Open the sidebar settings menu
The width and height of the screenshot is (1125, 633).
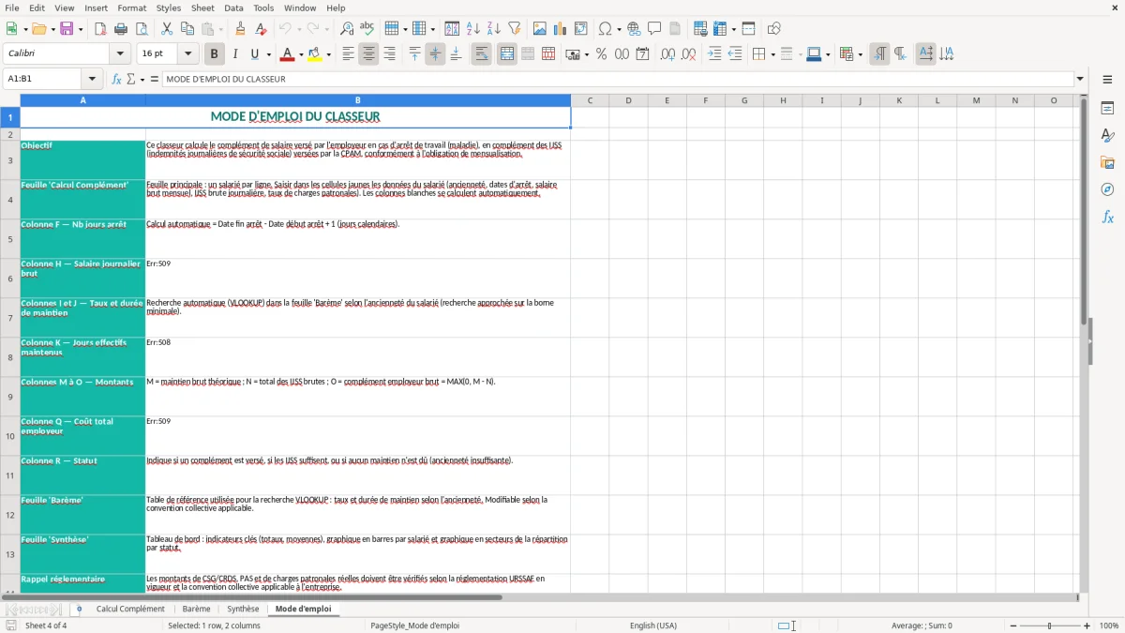[1107, 80]
